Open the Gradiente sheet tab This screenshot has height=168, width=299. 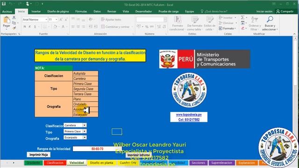pyautogui.click(x=33, y=163)
